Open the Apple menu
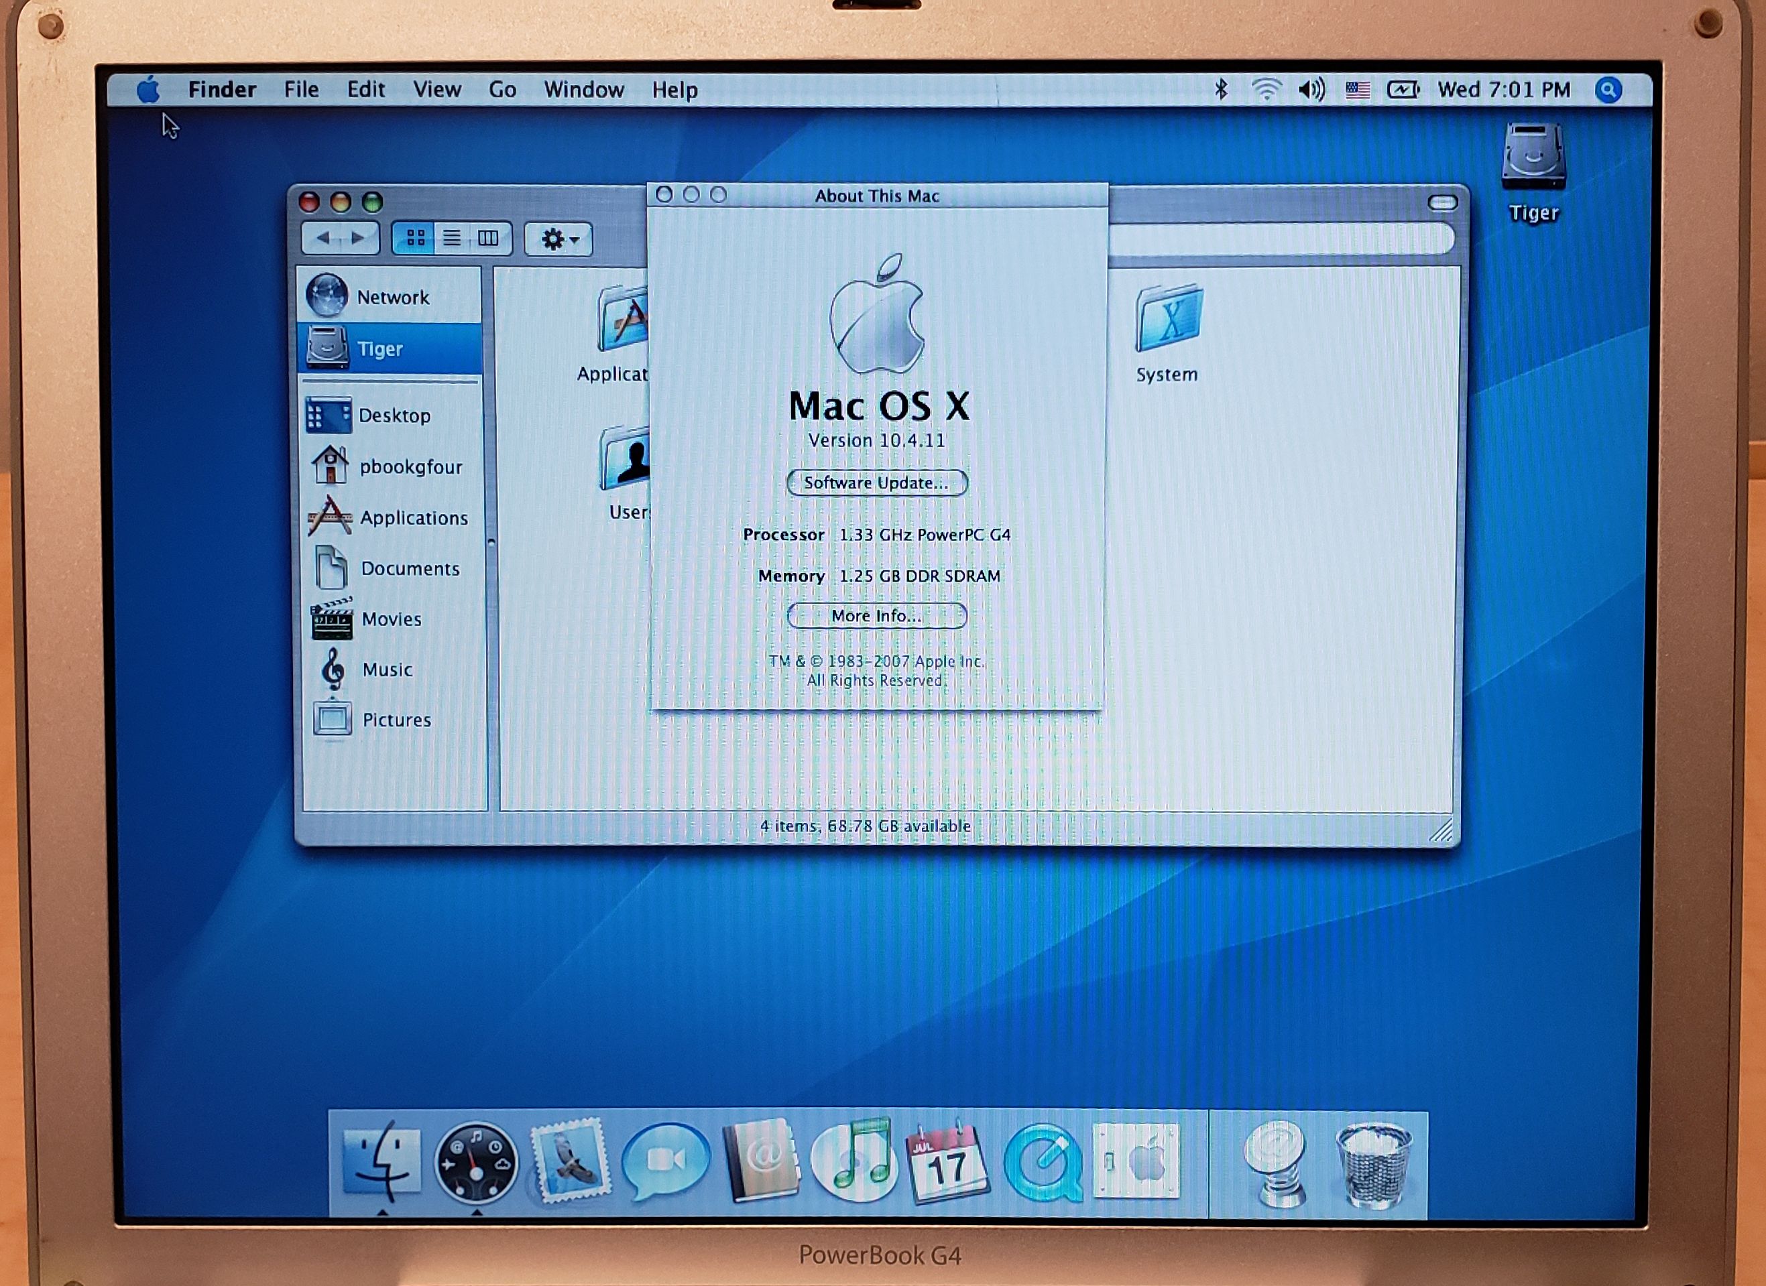This screenshot has height=1286, width=1766. (x=148, y=90)
